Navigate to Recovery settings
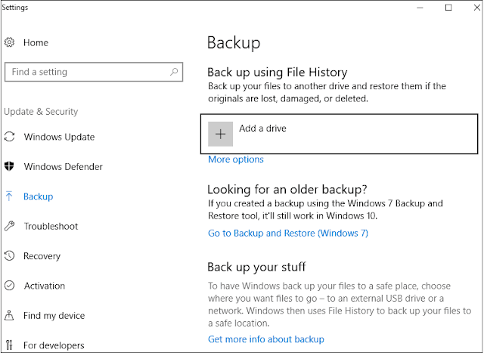Screen dimensions: 484x353 tap(42, 256)
